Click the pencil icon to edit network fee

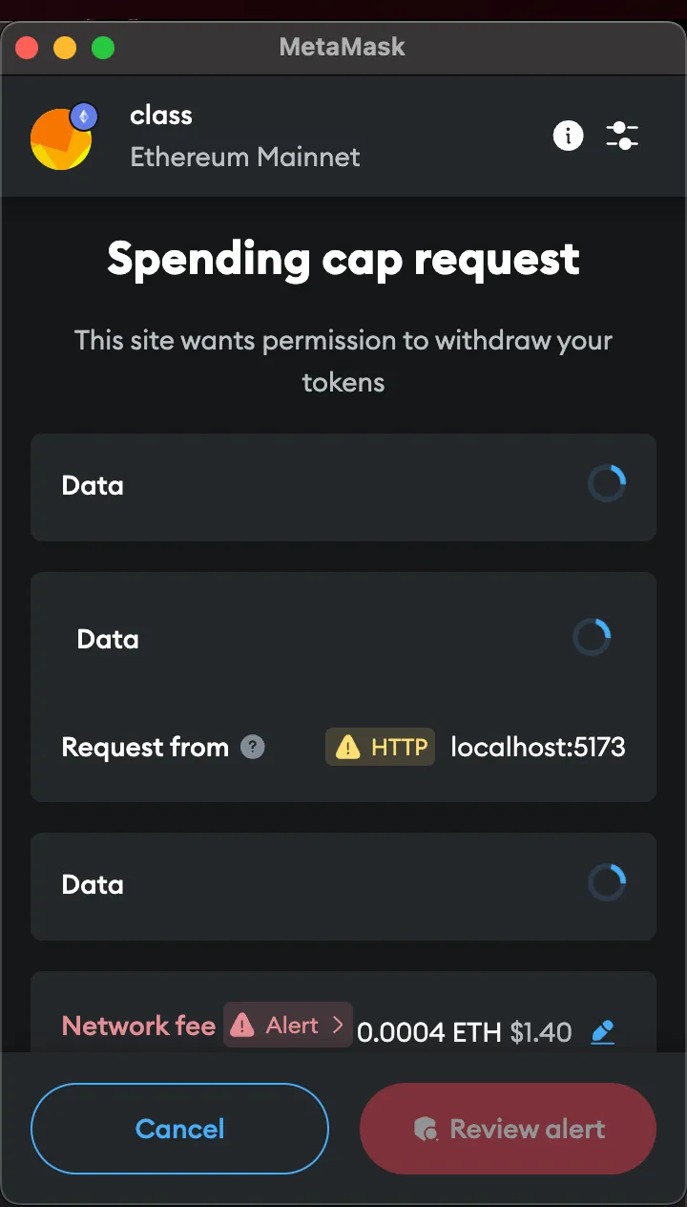point(602,1032)
